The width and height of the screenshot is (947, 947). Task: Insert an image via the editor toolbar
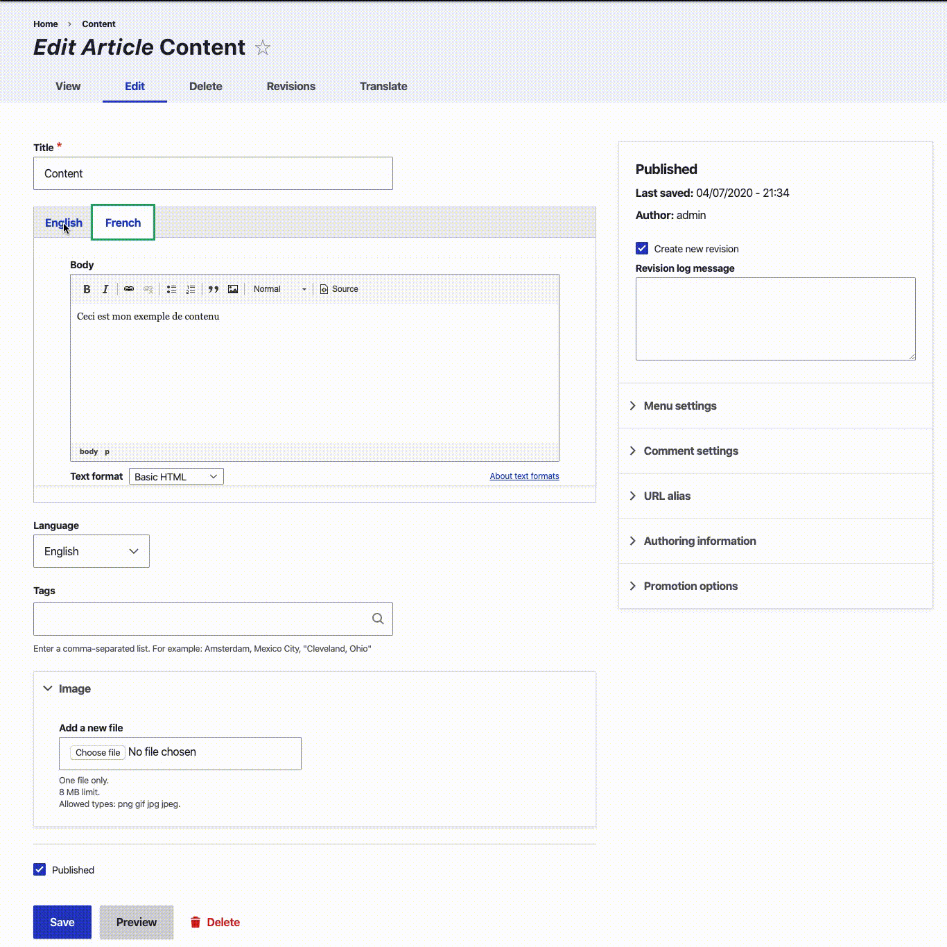pos(233,289)
